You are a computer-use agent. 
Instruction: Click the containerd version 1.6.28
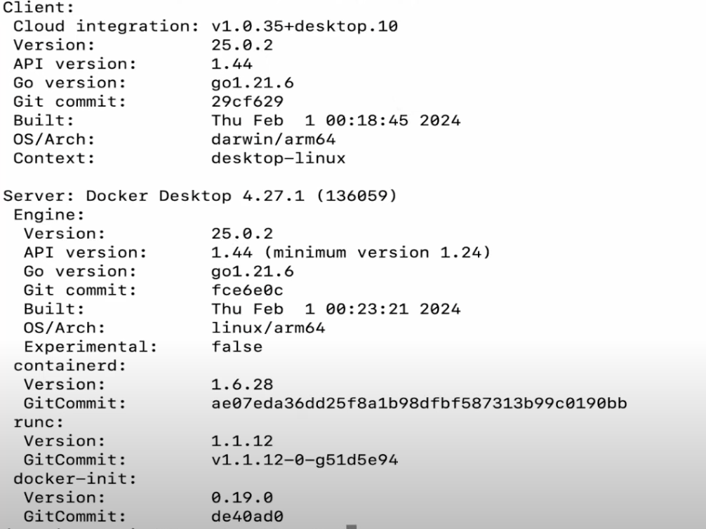coord(242,384)
